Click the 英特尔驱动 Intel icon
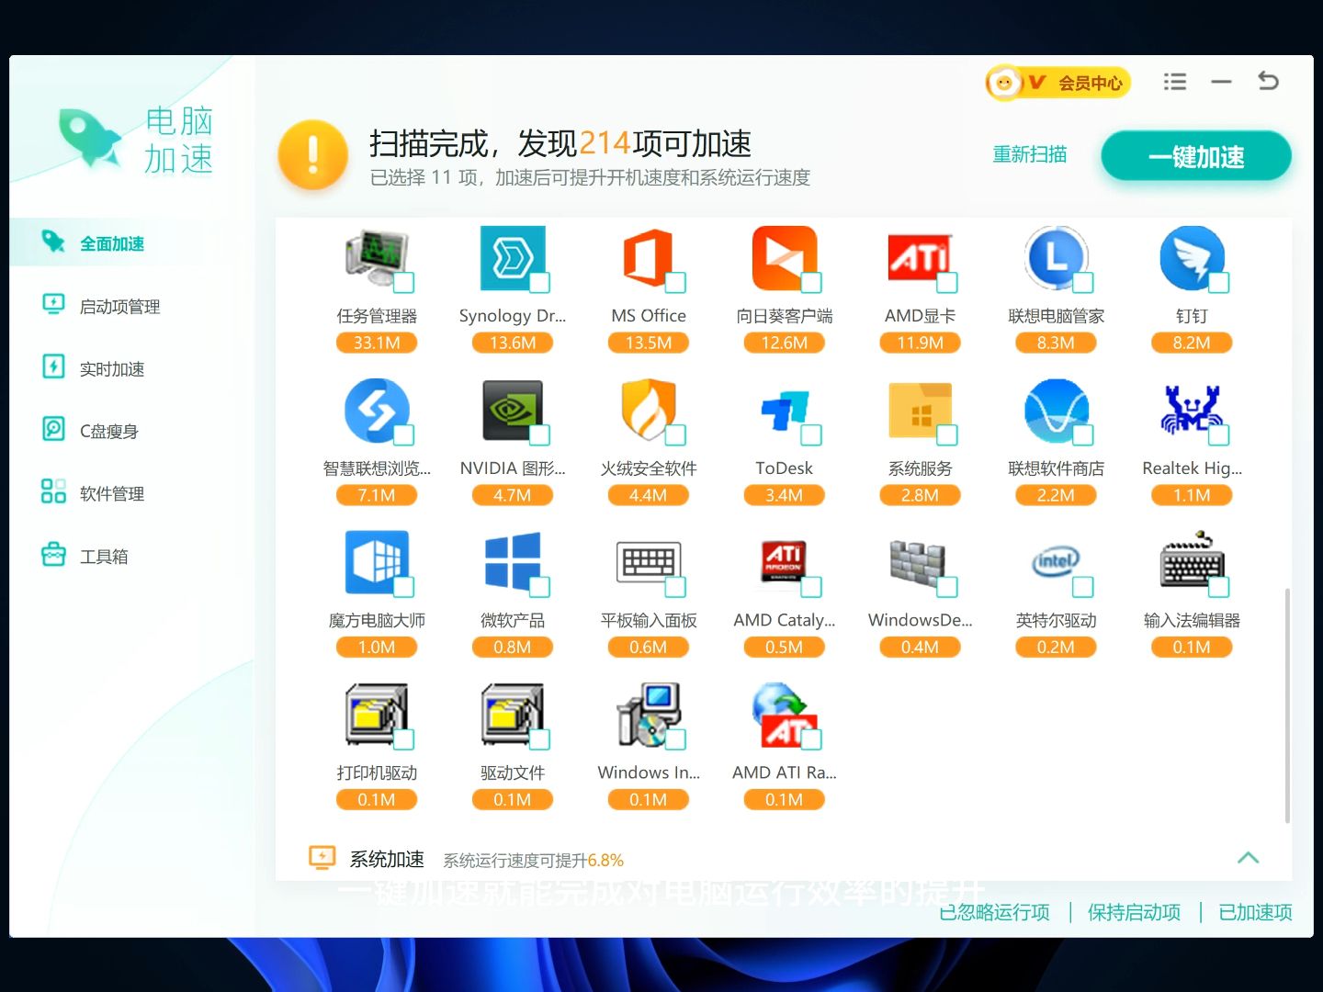 point(1056,562)
